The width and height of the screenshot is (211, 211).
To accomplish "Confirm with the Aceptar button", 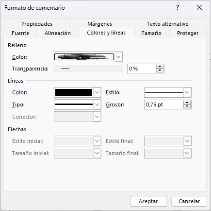I will pyautogui.click(x=148, y=201).
